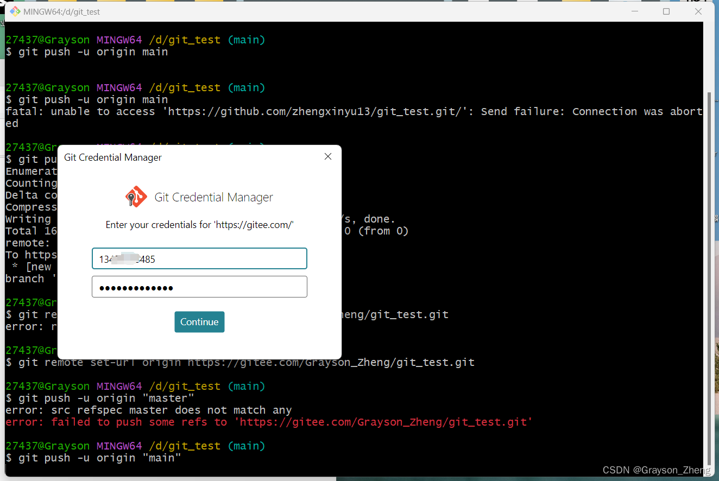
Task: Click the Git icon in MINGW64 title bar
Action: click(15, 11)
